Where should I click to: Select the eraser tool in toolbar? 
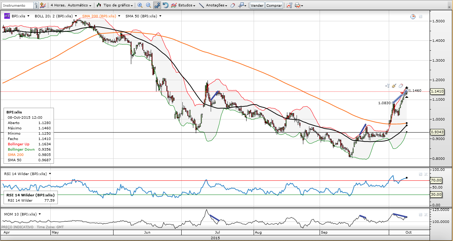pyautogui.click(x=232, y=5)
